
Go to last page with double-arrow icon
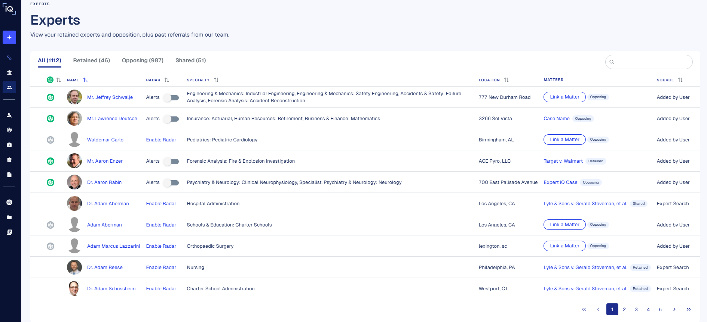pos(688,309)
